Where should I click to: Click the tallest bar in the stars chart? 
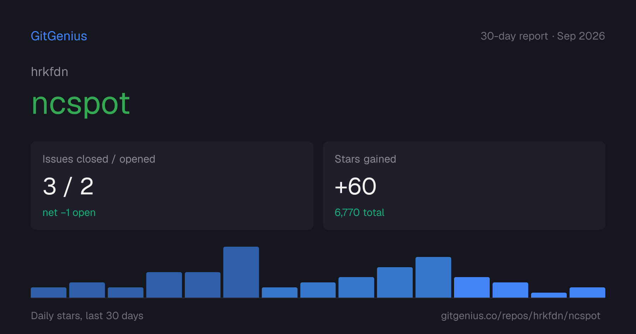241,272
